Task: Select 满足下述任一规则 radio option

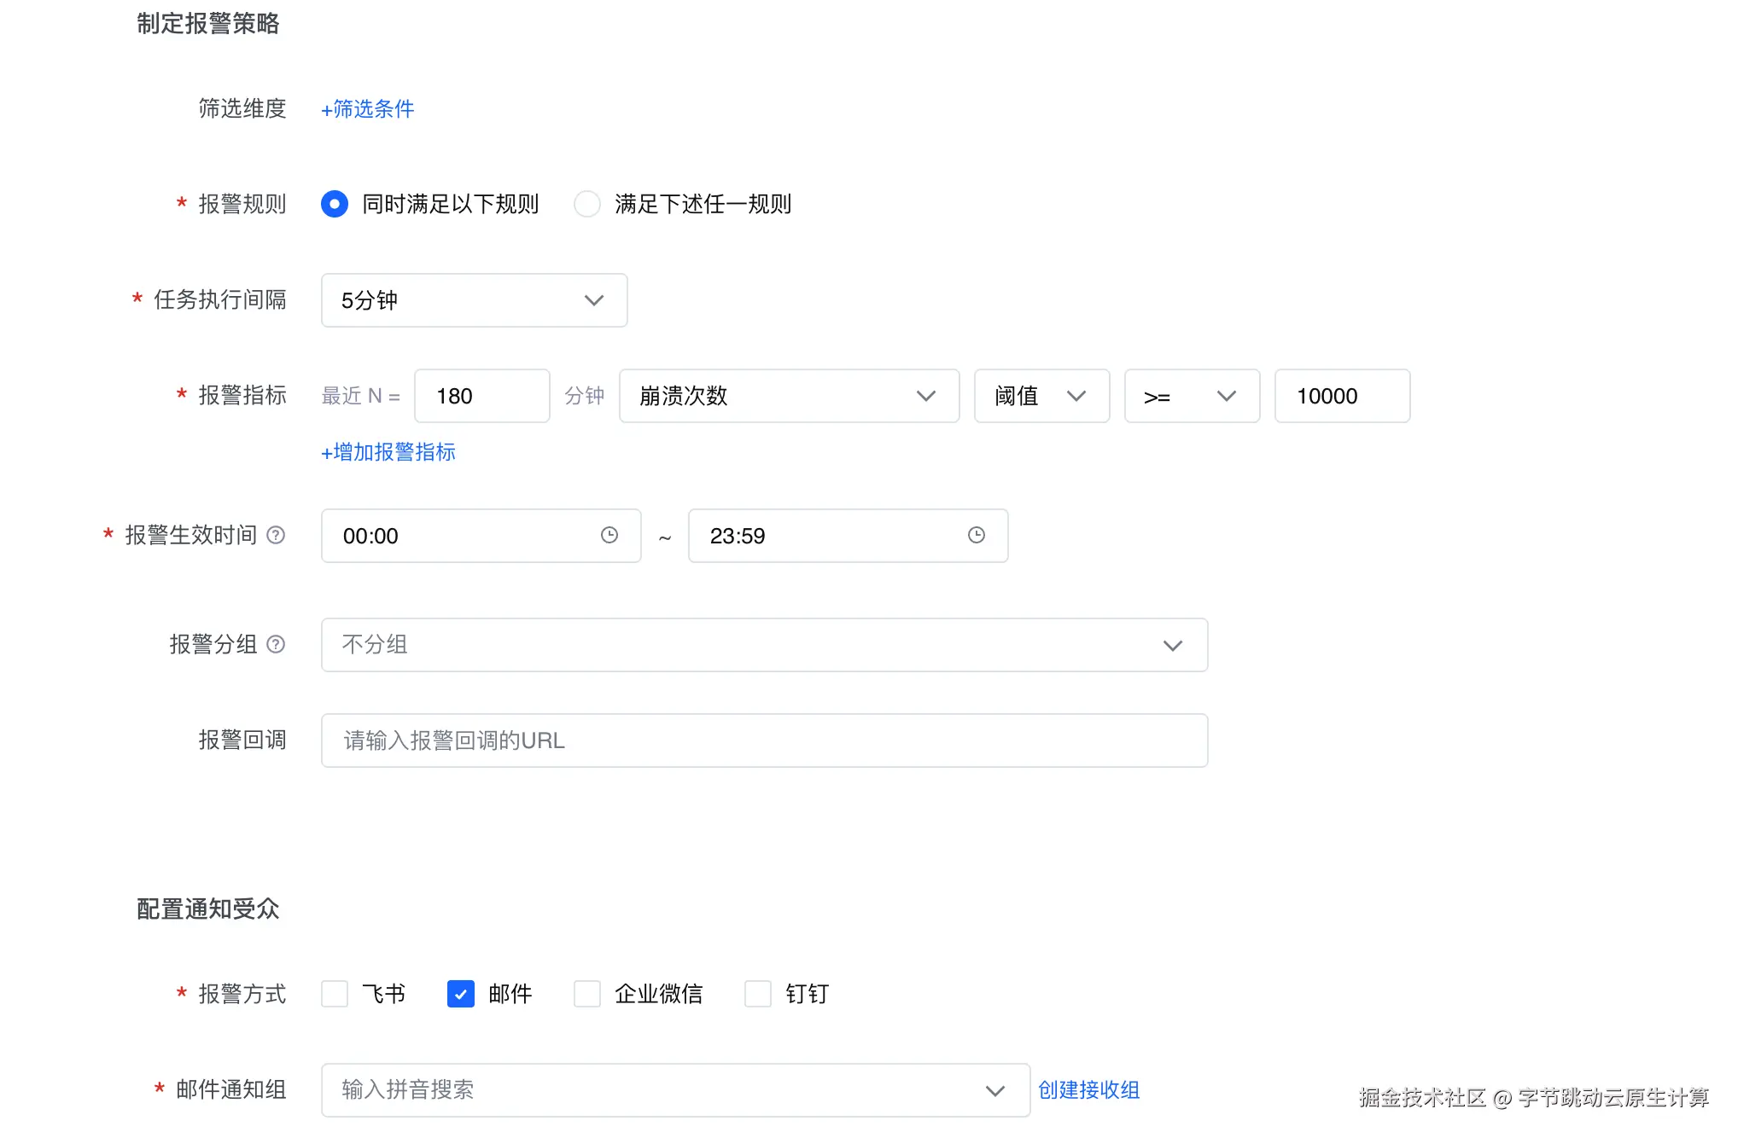Action: tap(587, 204)
